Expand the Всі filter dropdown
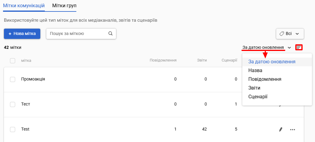This screenshot has width=315, height=142. point(290,33)
